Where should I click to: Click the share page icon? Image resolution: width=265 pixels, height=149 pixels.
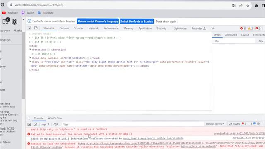coord(241,5)
